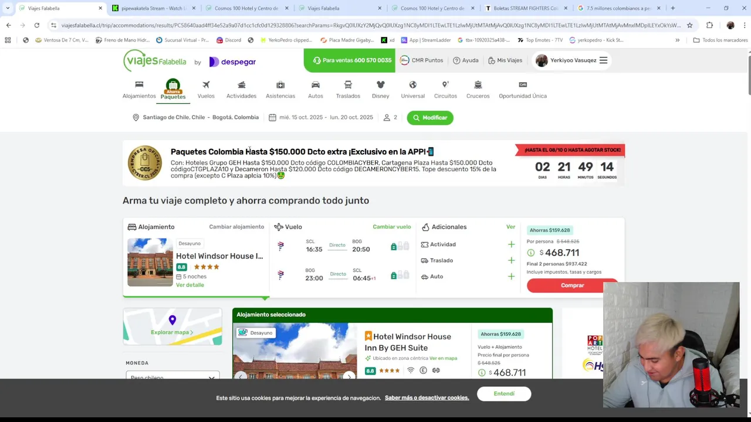Open the Moneda currency dropdown

tap(172, 376)
